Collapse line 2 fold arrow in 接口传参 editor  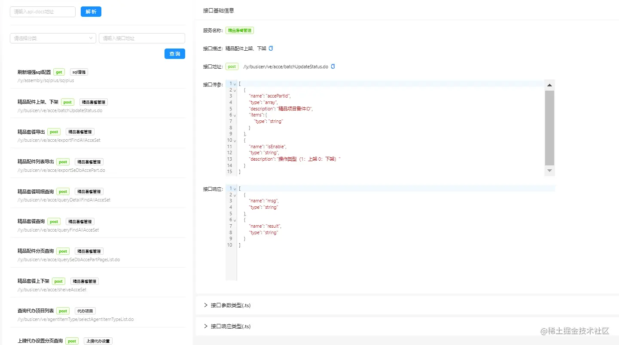tap(235, 90)
